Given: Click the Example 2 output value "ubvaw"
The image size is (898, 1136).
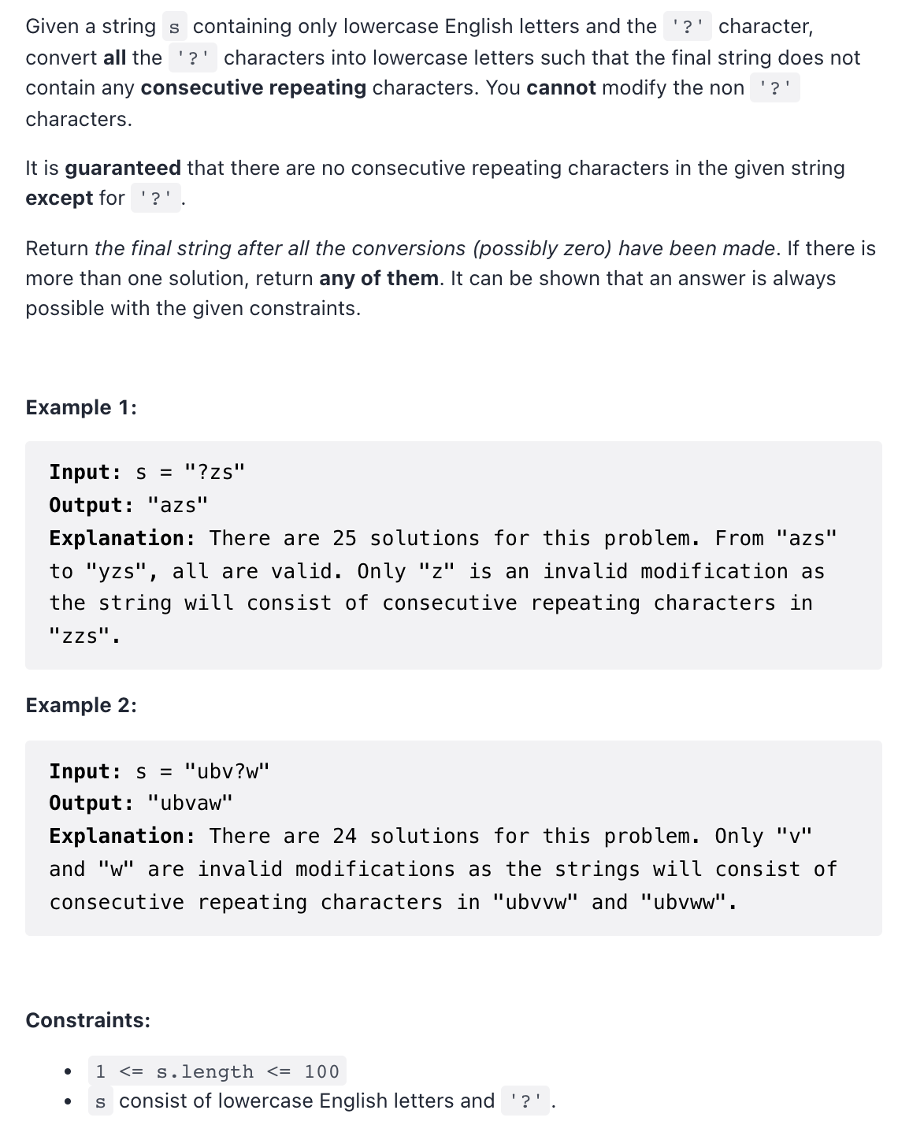Looking at the screenshot, I should click(190, 803).
